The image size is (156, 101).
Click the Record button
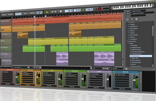(61, 11)
